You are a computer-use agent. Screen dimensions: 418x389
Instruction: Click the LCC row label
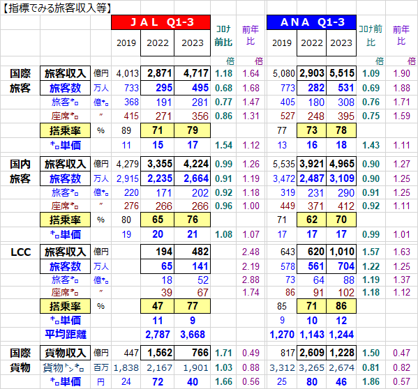click(20, 252)
